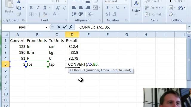Image resolution: width=191 pixels, height=107 pixels.
Task: Click Merge and Center icon
Action: pos(95,8)
